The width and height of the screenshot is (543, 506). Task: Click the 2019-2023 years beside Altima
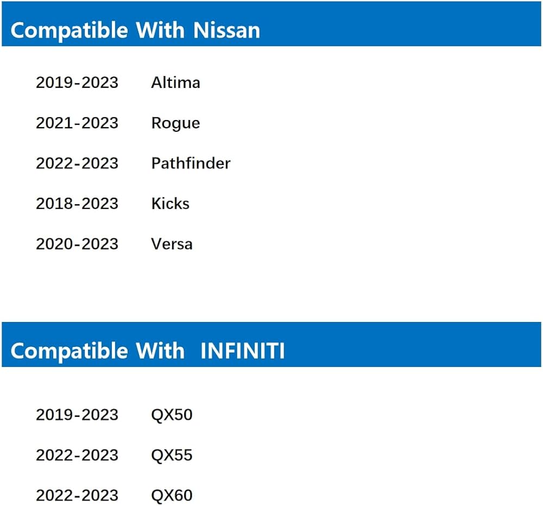coord(77,83)
